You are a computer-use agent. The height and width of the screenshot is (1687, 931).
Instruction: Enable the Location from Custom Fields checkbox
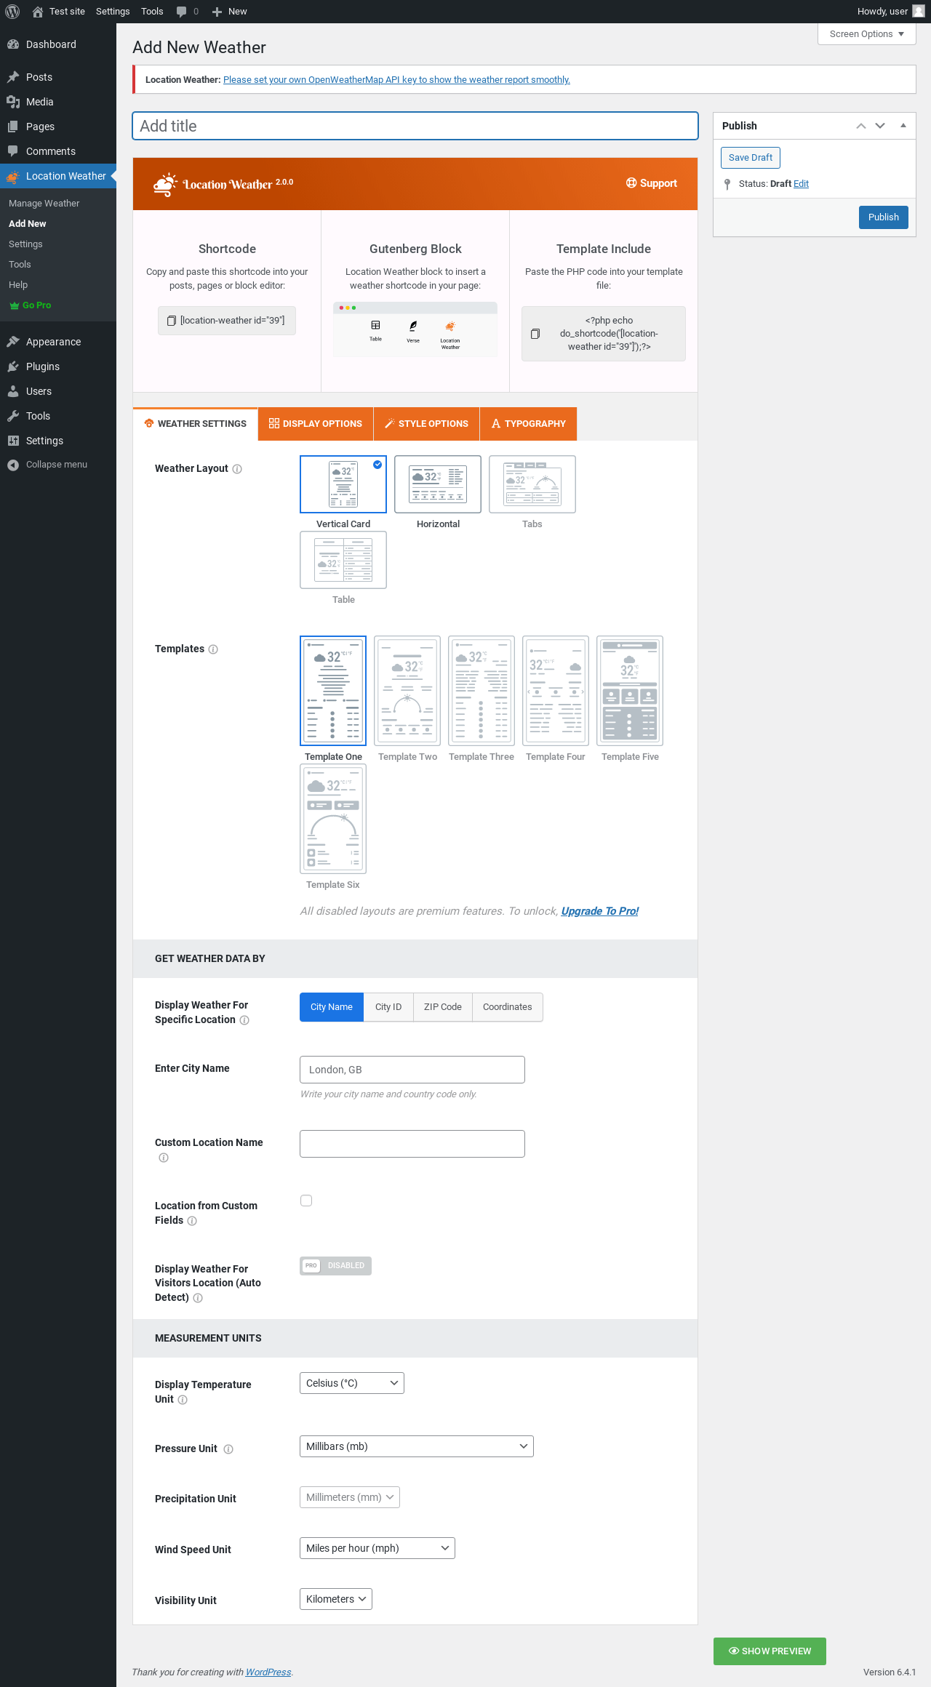pyautogui.click(x=306, y=1201)
